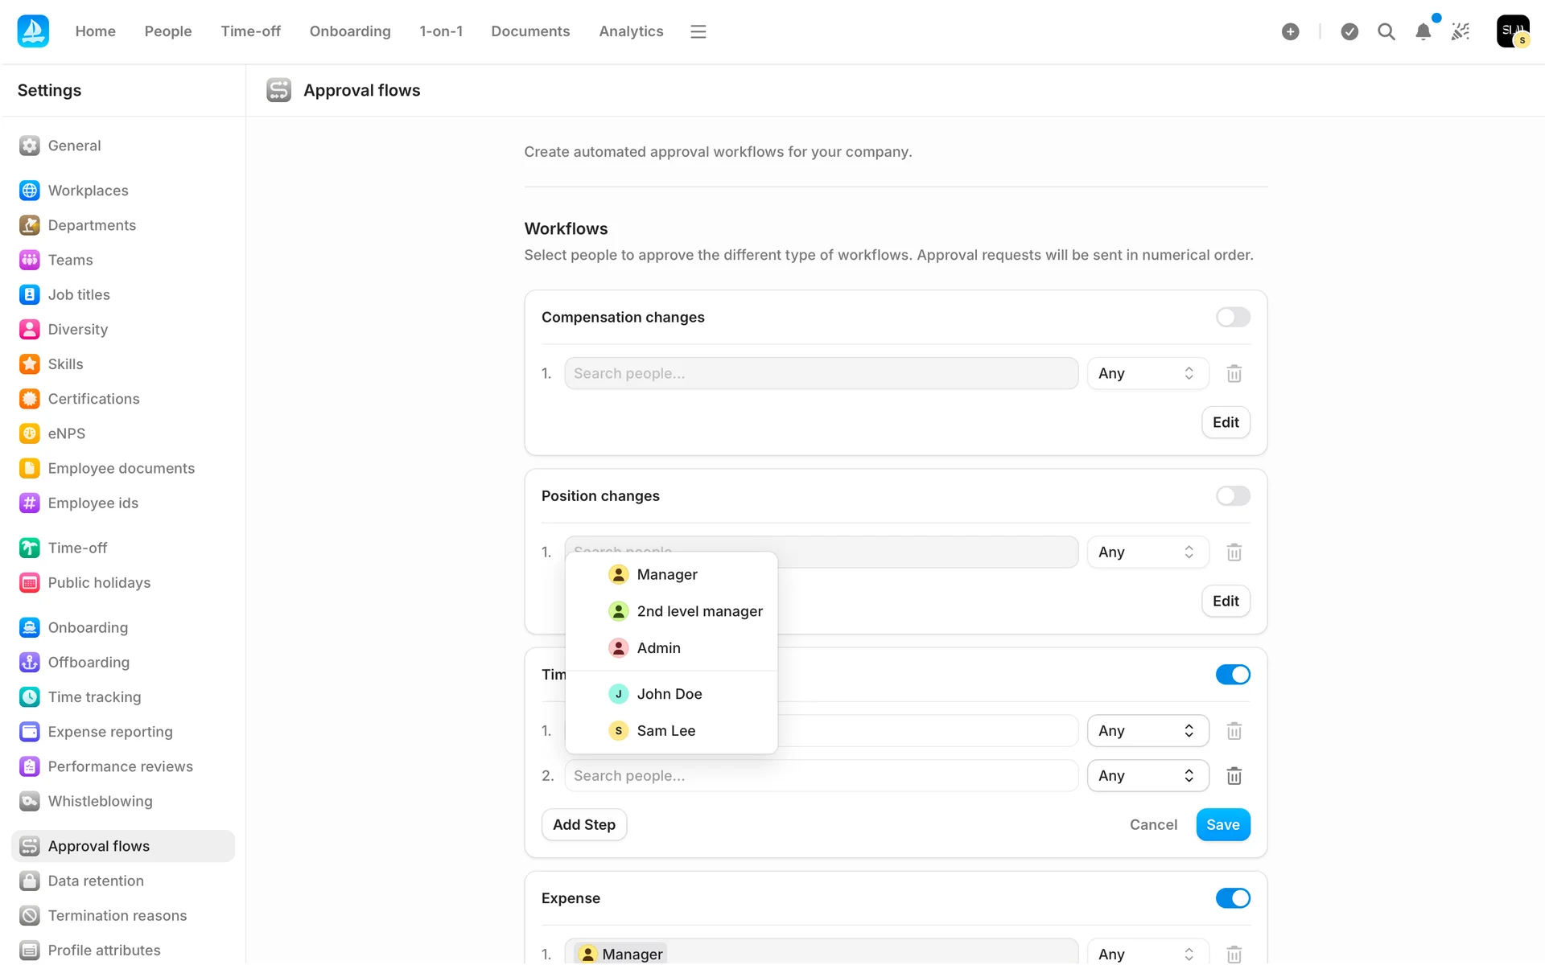Open Any dropdown in Position changes
This screenshot has height=965, width=1545.
[x=1147, y=552]
